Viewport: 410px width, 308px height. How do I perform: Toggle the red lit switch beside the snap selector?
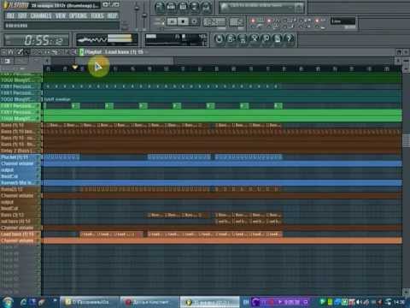pyautogui.click(x=317, y=21)
